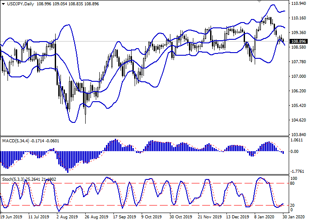Viewport: 309px width, 221px height.
Task: Click the 19 Jun 2019 date label
Action: click(x=11, y=217)
